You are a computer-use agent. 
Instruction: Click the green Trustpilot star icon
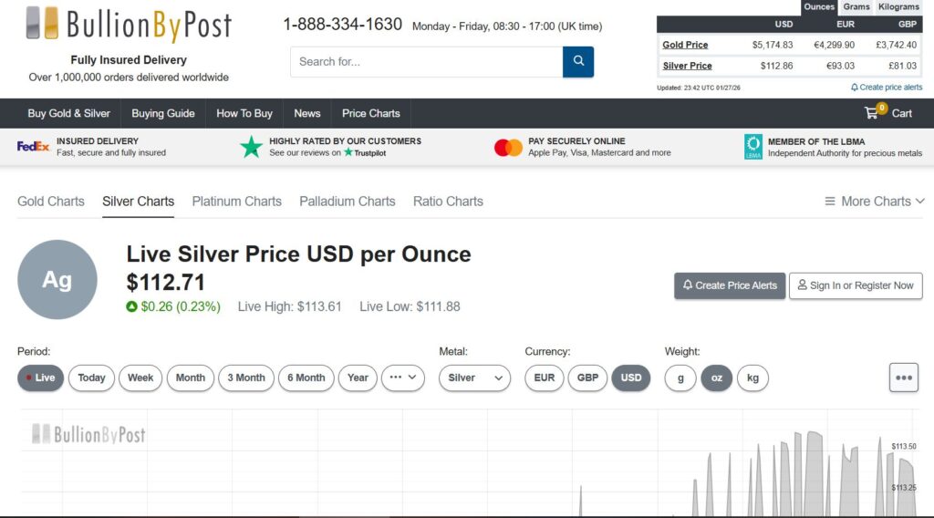pyautogui.click(x=251, y=147)
